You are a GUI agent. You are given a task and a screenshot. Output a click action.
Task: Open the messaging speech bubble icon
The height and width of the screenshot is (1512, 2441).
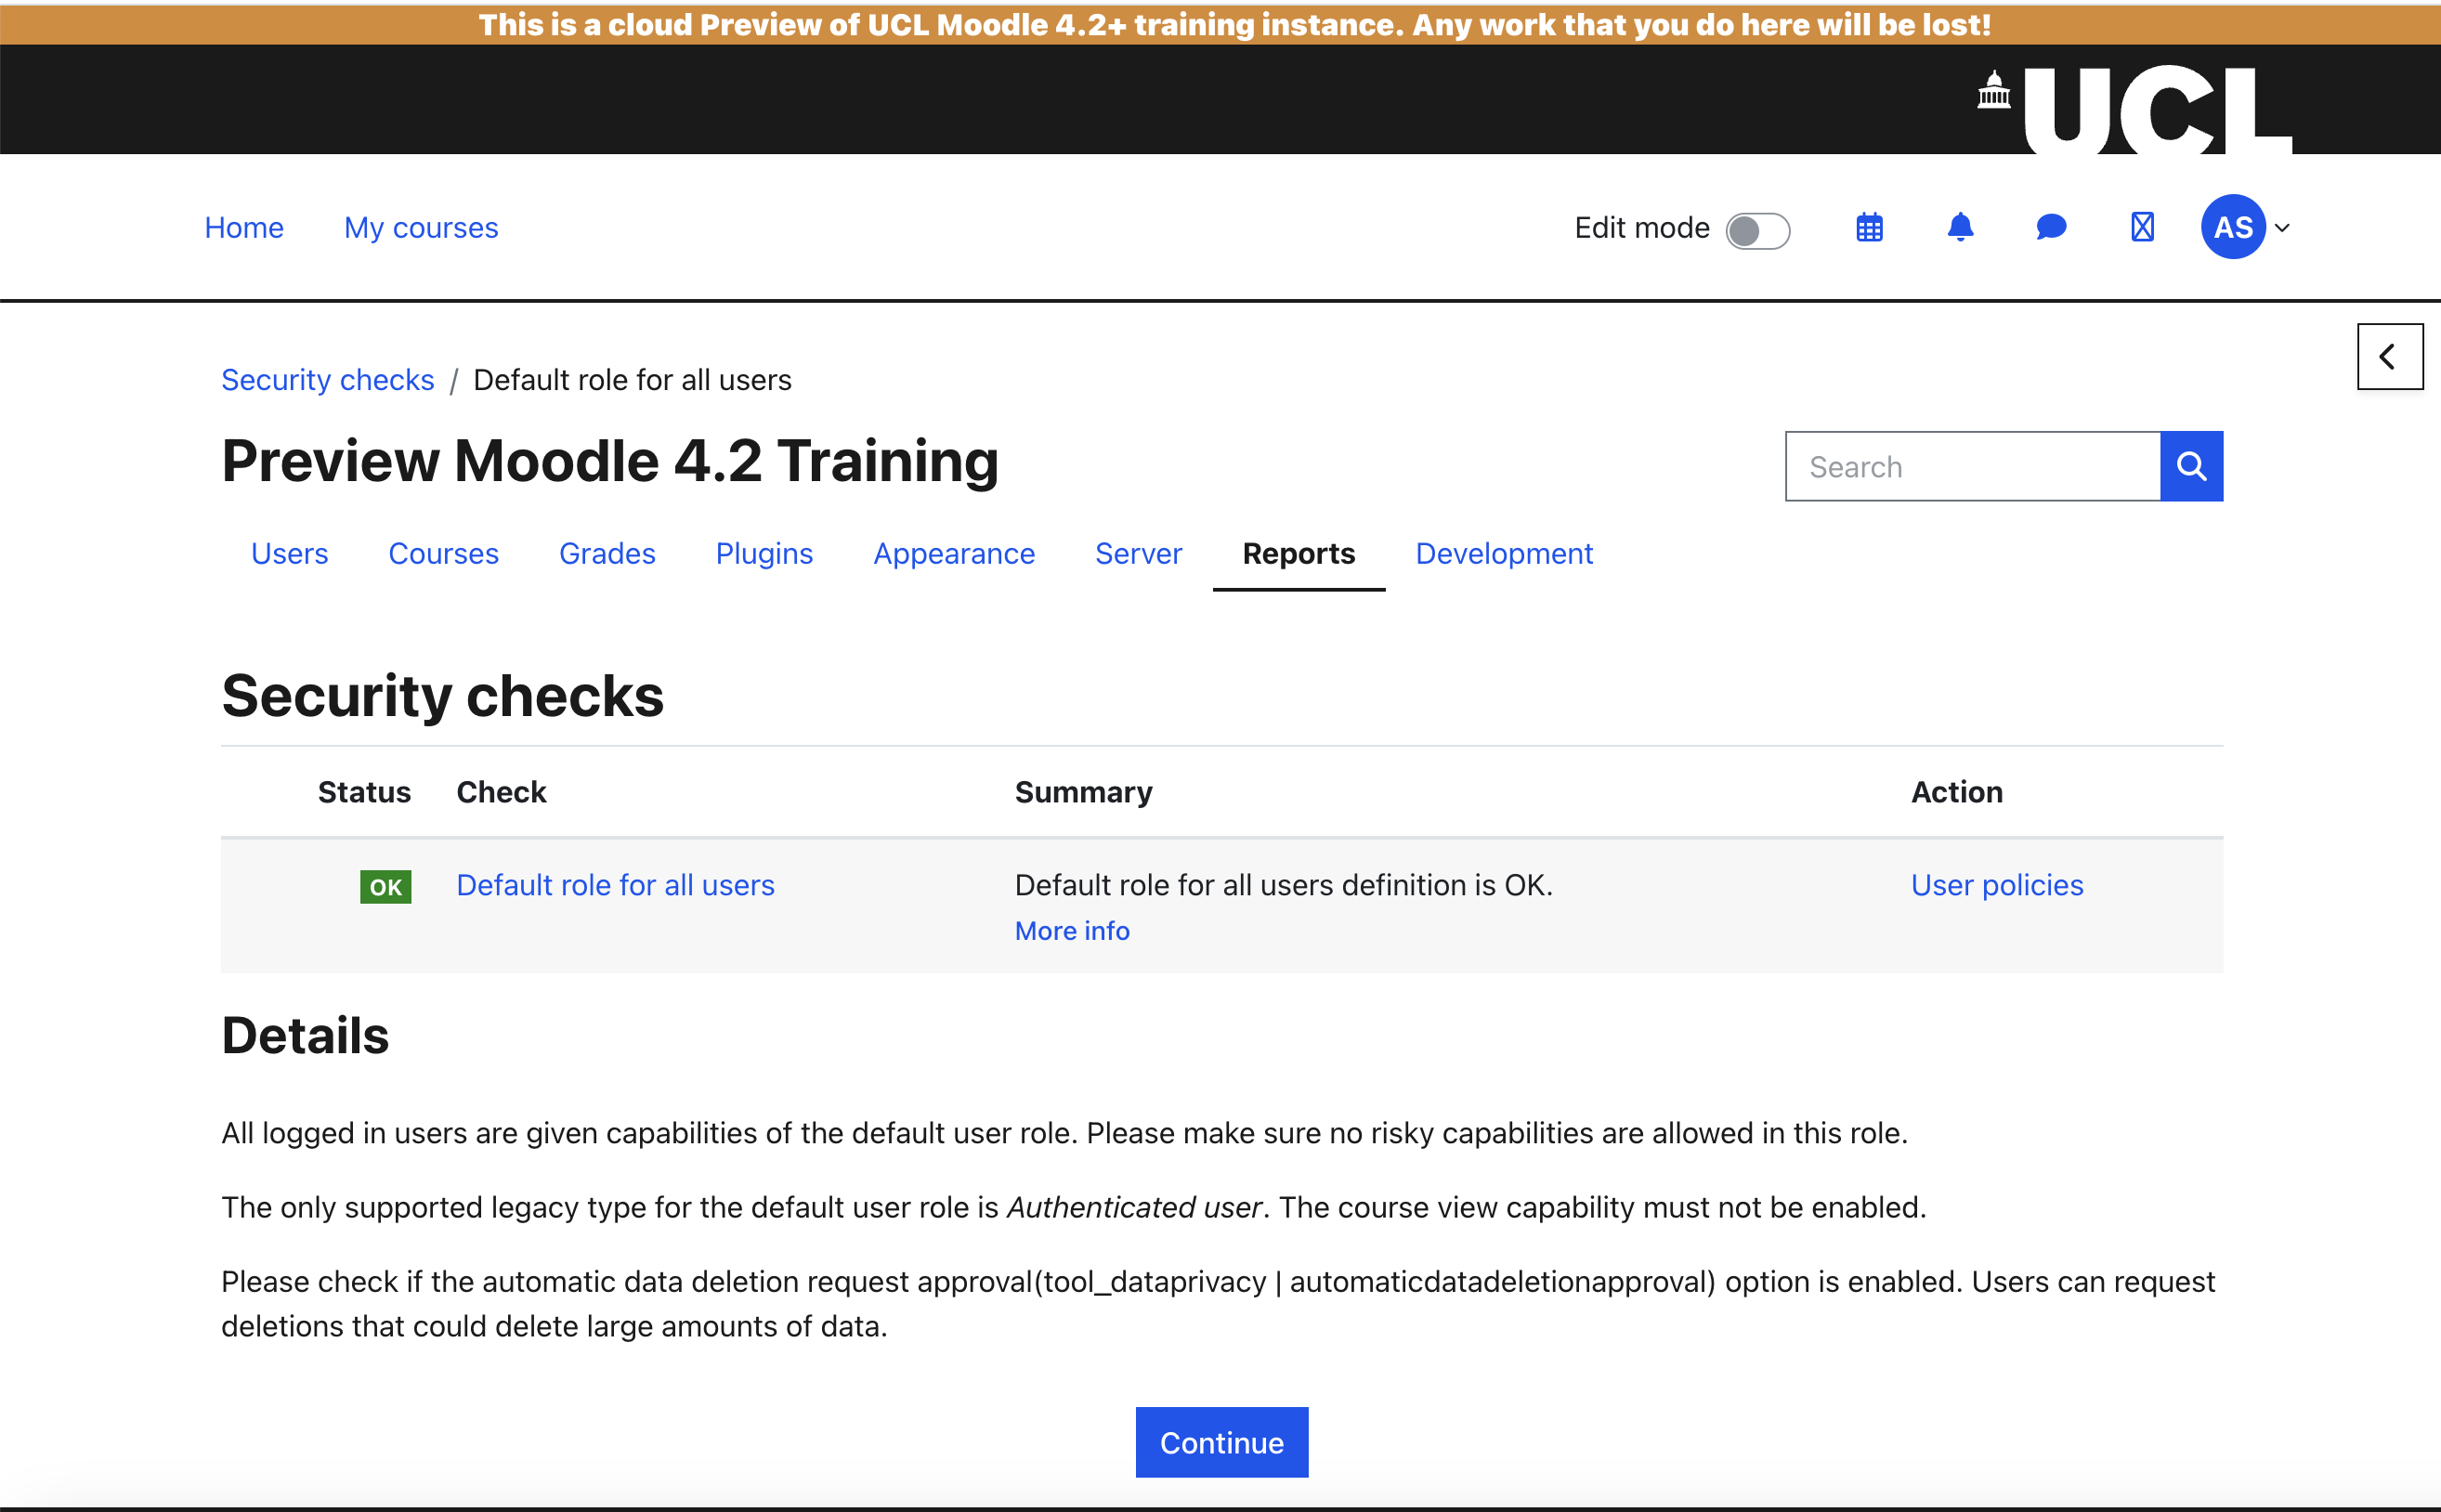pos(2051,228)
